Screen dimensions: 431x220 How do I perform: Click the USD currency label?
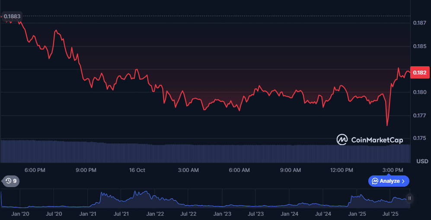pos(422,161)
